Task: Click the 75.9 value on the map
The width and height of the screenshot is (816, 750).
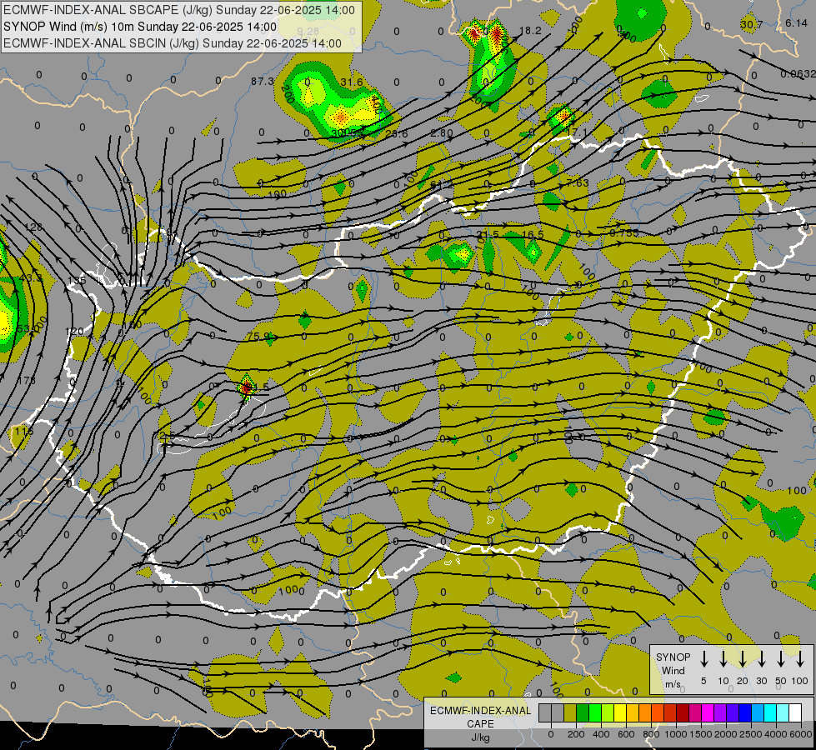Action: tap(258, 337)
